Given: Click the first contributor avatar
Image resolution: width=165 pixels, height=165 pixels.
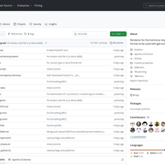Looking at the screenshot, I should 132,124.
